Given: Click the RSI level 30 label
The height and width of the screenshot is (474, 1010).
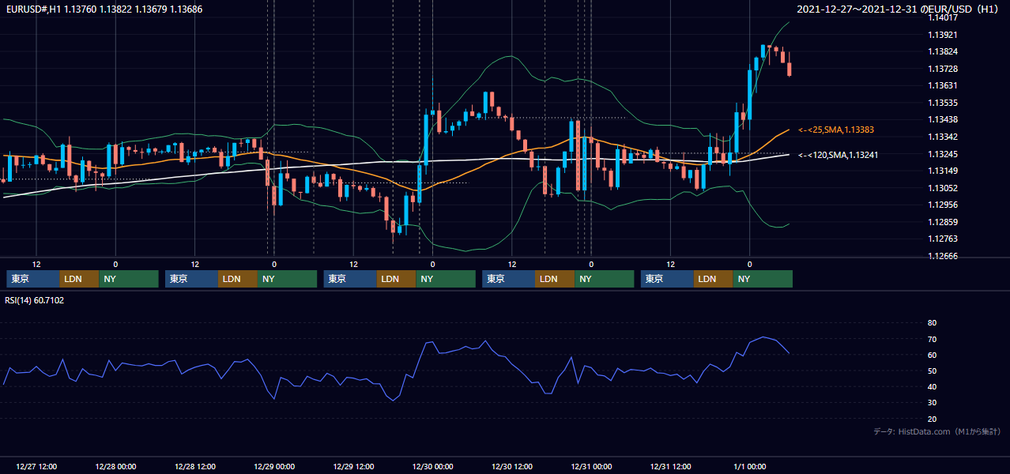Looking at the screenshot, I should click(932, 403).
